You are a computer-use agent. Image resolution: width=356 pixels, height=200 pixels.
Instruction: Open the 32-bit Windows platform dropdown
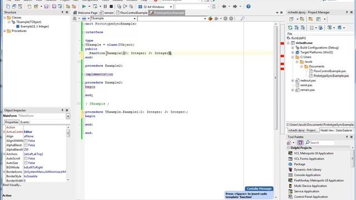(171, 7)
